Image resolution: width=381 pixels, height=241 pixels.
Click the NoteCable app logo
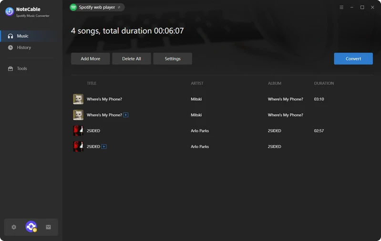(x=9, y=12)
